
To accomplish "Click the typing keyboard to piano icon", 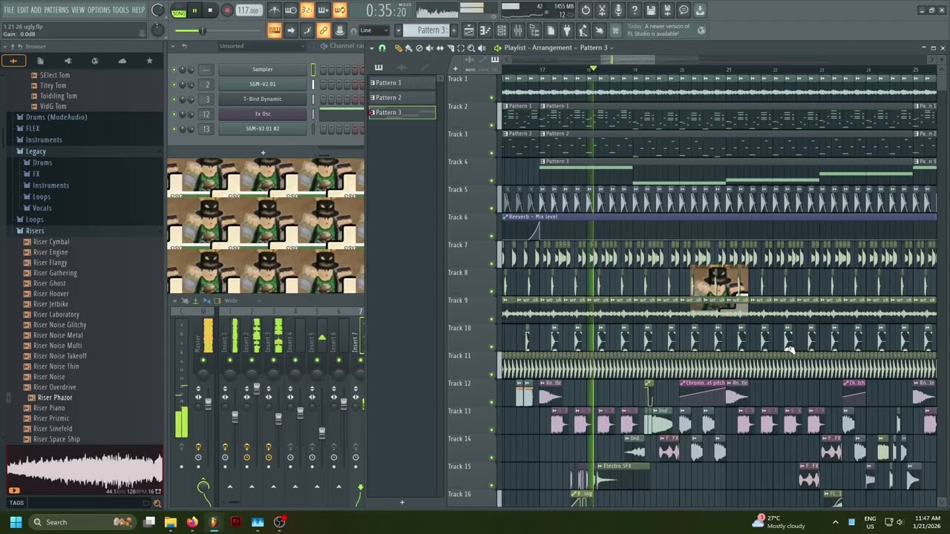I will pos(274,30).
